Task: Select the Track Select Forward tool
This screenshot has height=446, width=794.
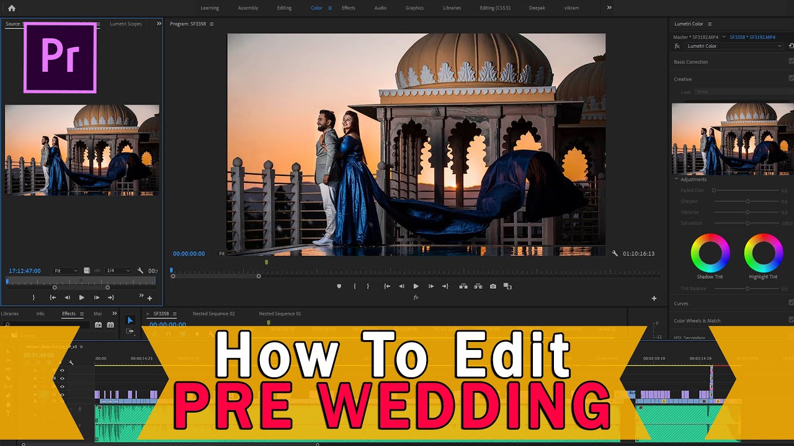Action: [130, 331]
